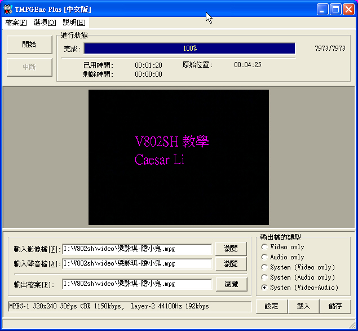The width and height of the screenshot is (358, 331).
Task: Click the TMPGEnc app icon in title bar
Action: pyautogui.click(x=8, y=9)
